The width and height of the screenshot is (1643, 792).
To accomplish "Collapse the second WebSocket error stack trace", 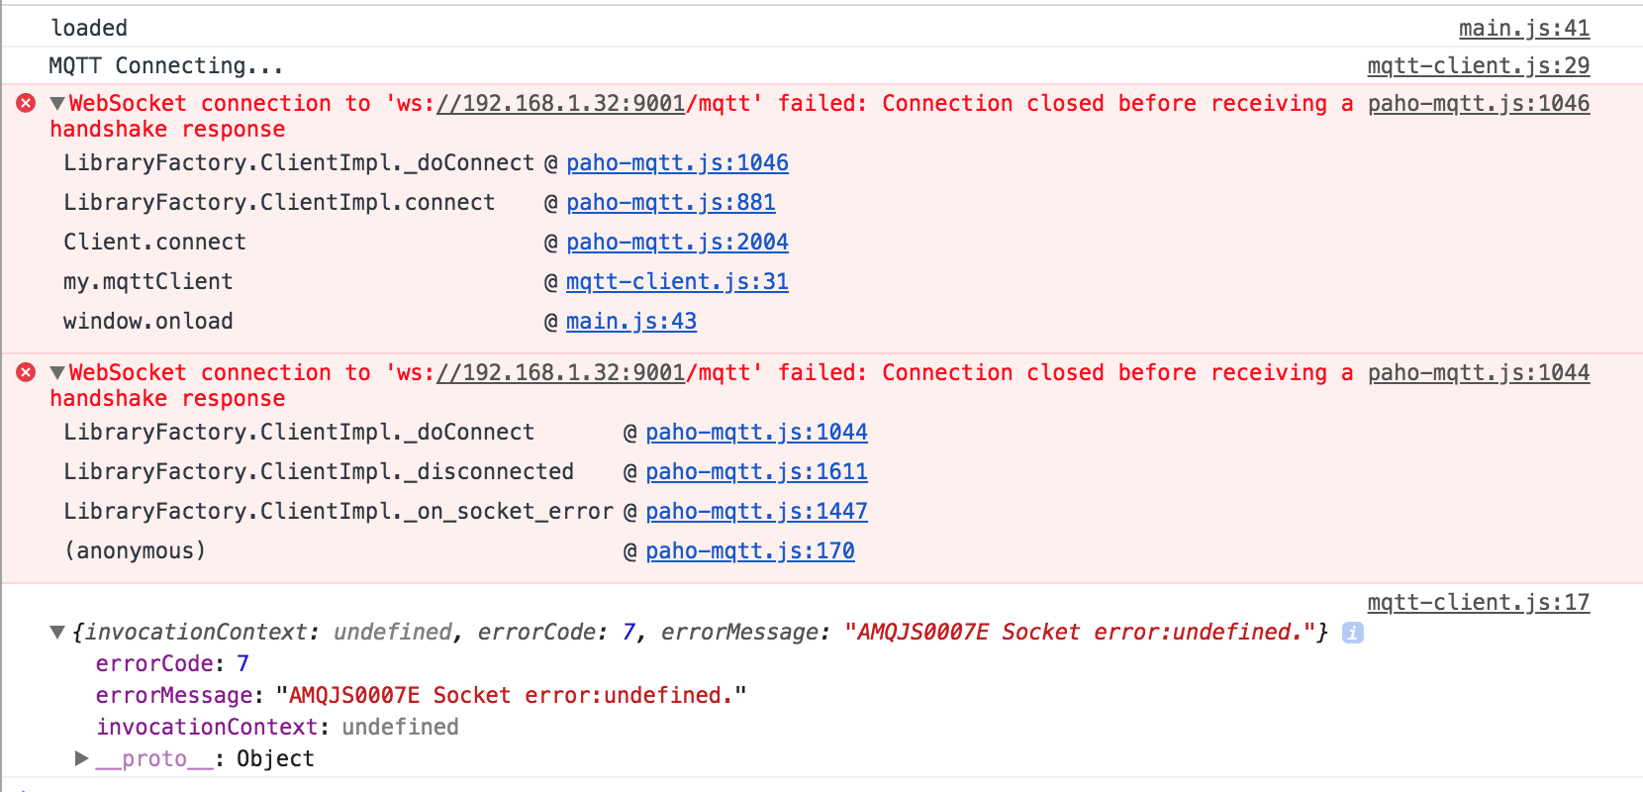I will click(57, 372).
